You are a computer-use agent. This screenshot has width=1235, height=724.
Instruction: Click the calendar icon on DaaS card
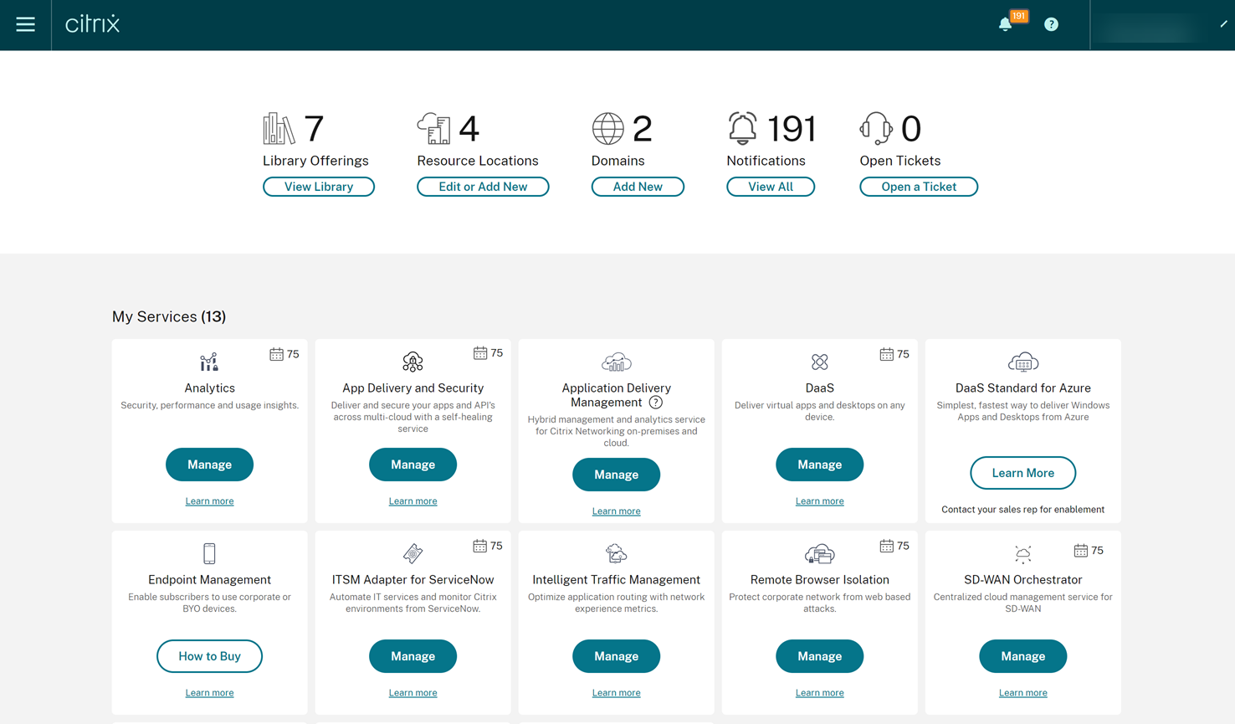(x=886, y=354)
